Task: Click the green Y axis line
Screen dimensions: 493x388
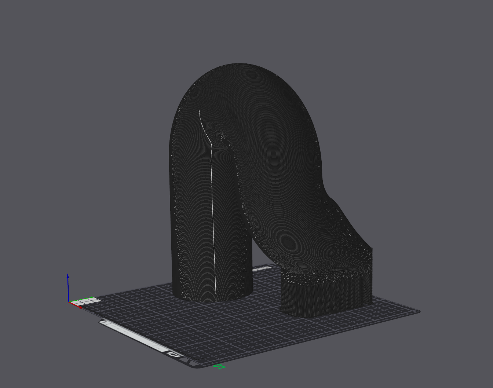Action: coord(82,299)
